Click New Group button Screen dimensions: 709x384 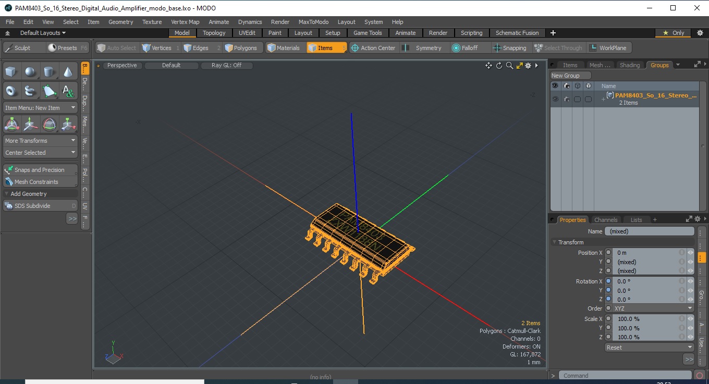click(x=571, y=76)
